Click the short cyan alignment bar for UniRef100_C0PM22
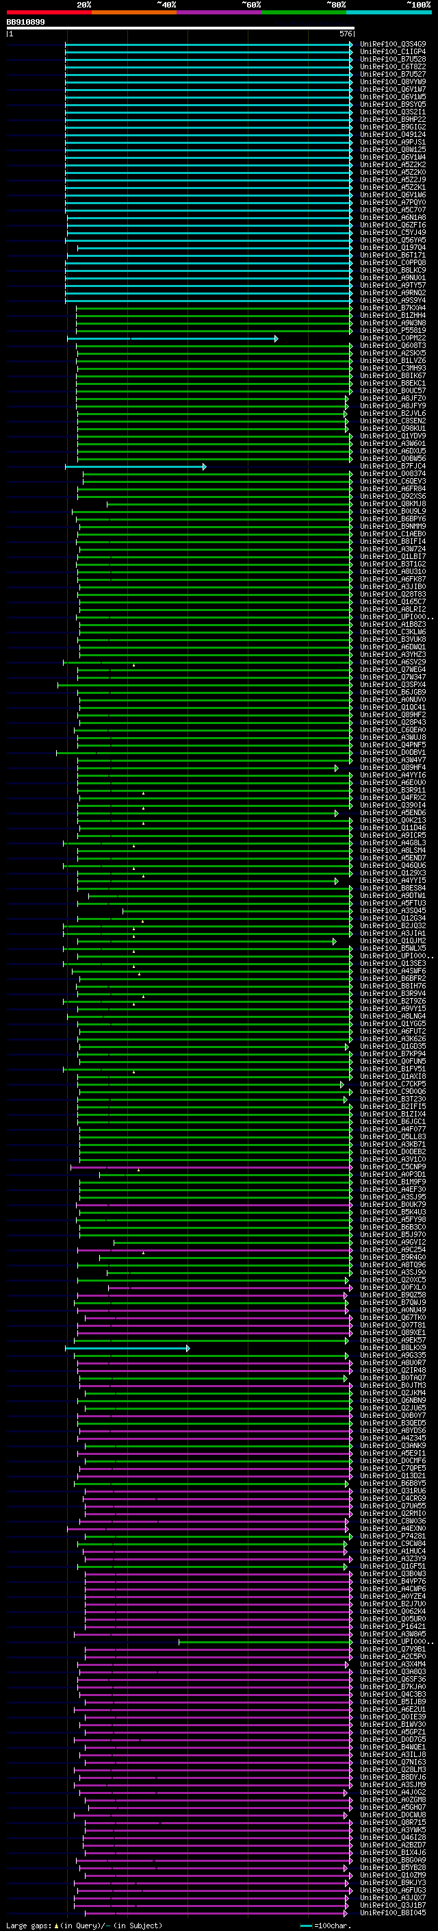 [x=172, y=339]
